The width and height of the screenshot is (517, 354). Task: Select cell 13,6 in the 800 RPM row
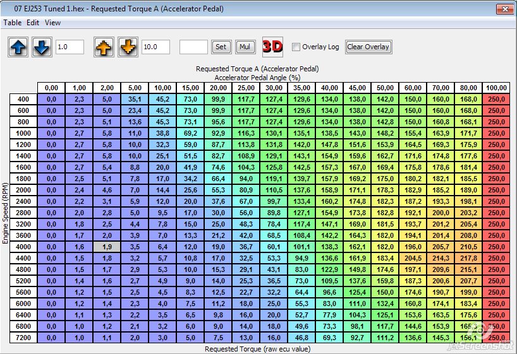[135, 122]
